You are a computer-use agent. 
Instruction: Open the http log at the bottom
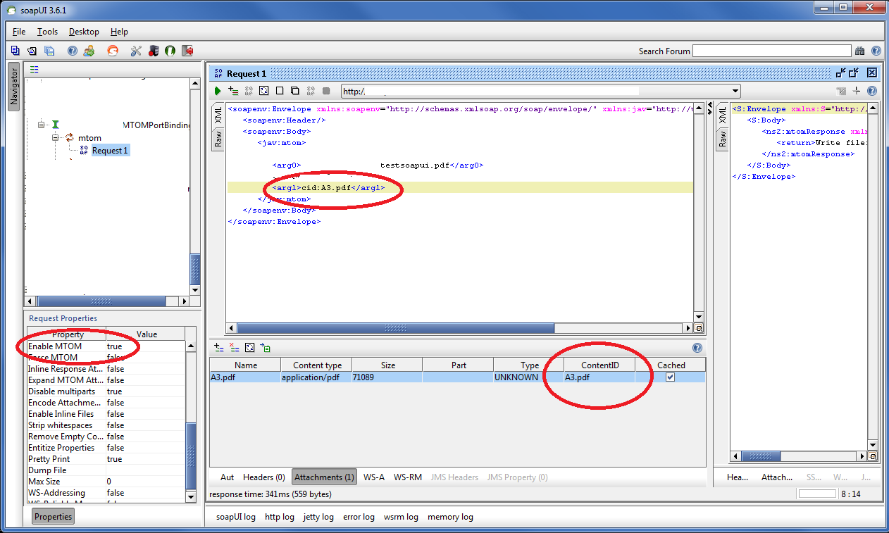tap(280, 516)
